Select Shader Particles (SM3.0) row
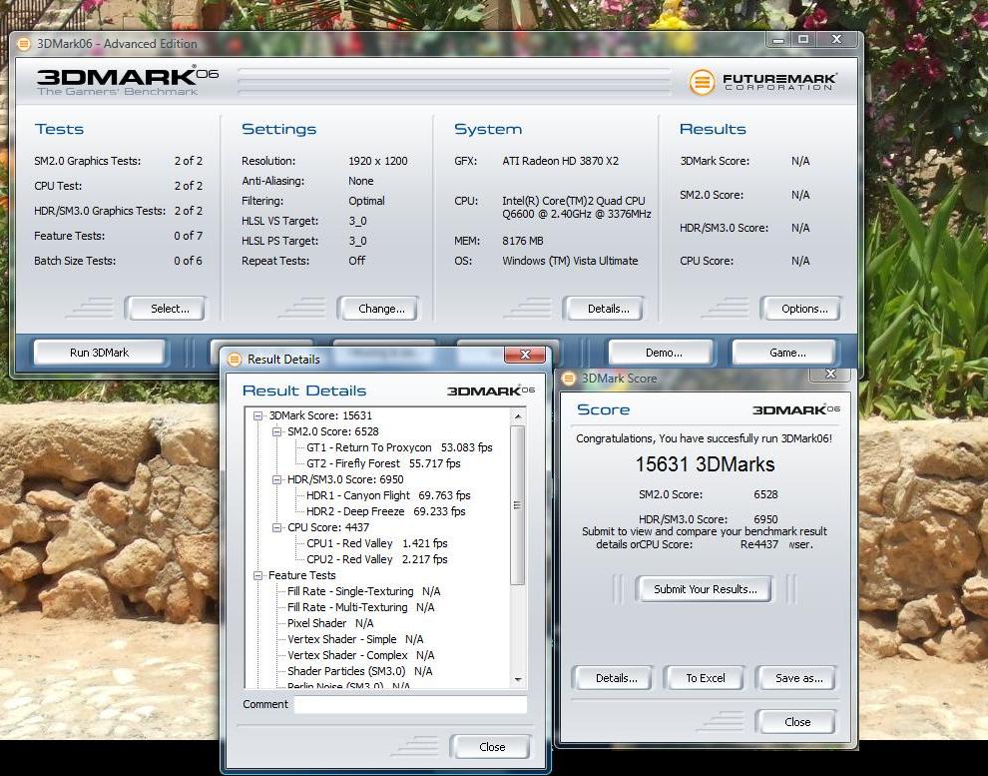The width and height of the screenshot is (988, 776). 360,671
